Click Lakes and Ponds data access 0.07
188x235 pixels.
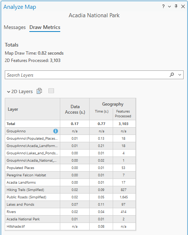(x=75, y=205)
